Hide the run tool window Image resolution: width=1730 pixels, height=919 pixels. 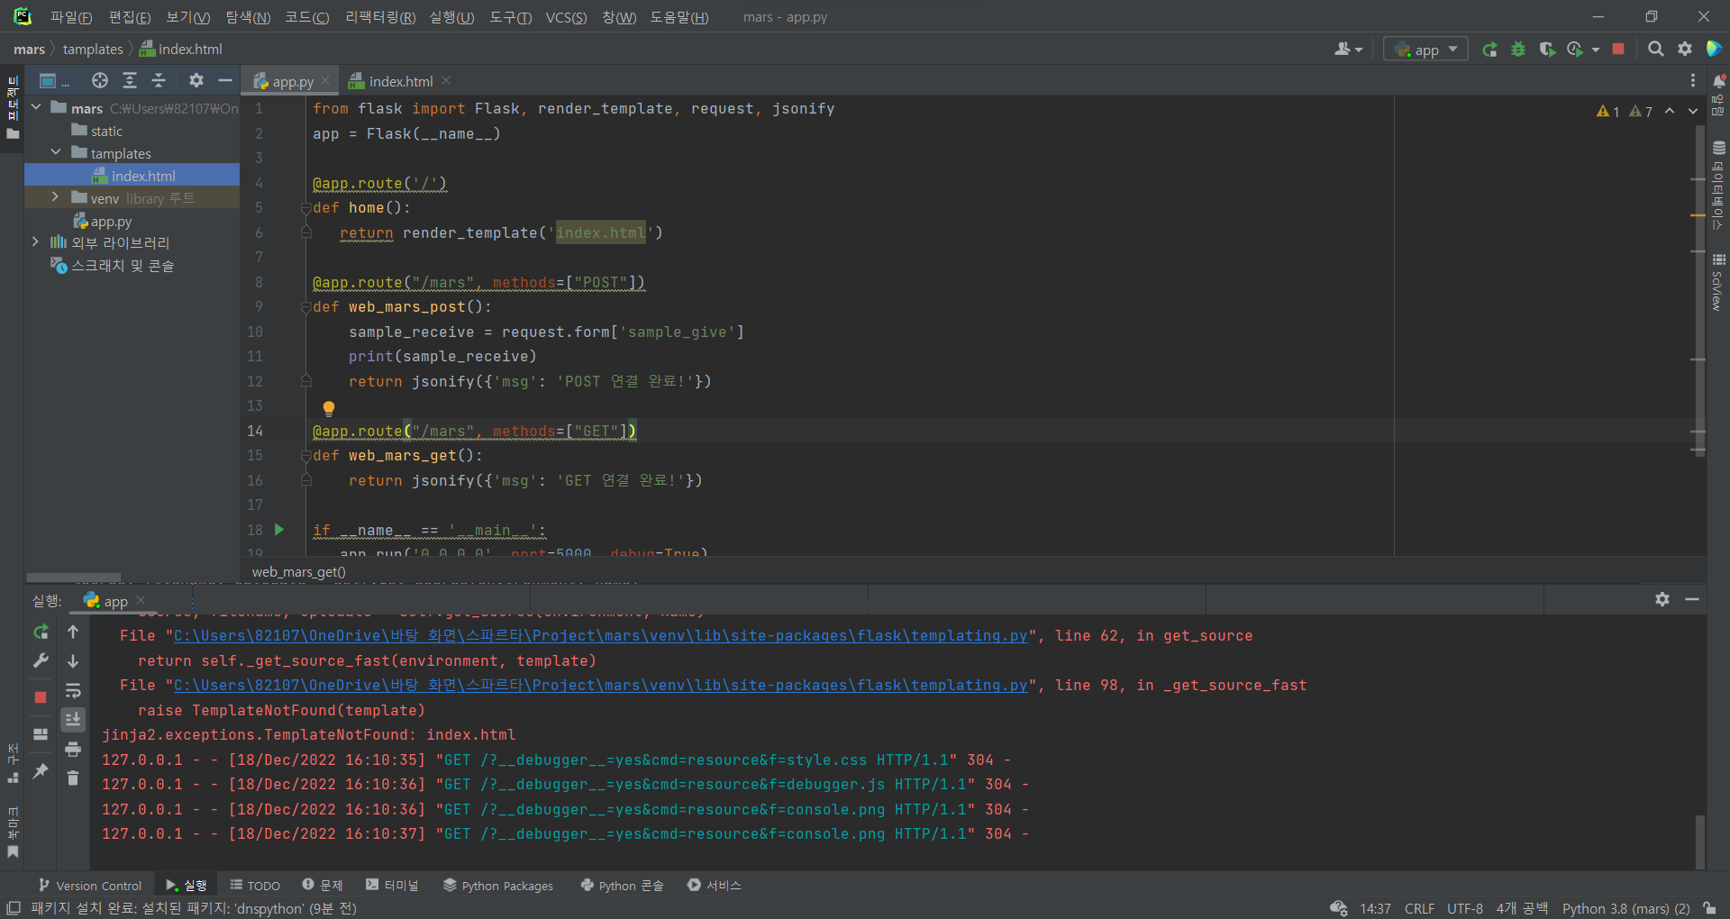(1692, 599)
